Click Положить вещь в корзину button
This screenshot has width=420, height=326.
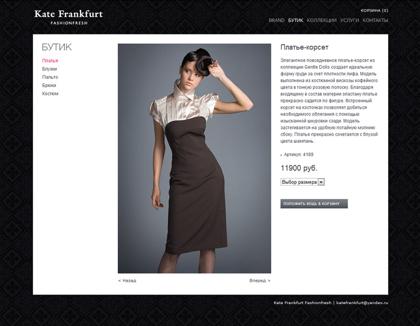click(x=314, y=204)
